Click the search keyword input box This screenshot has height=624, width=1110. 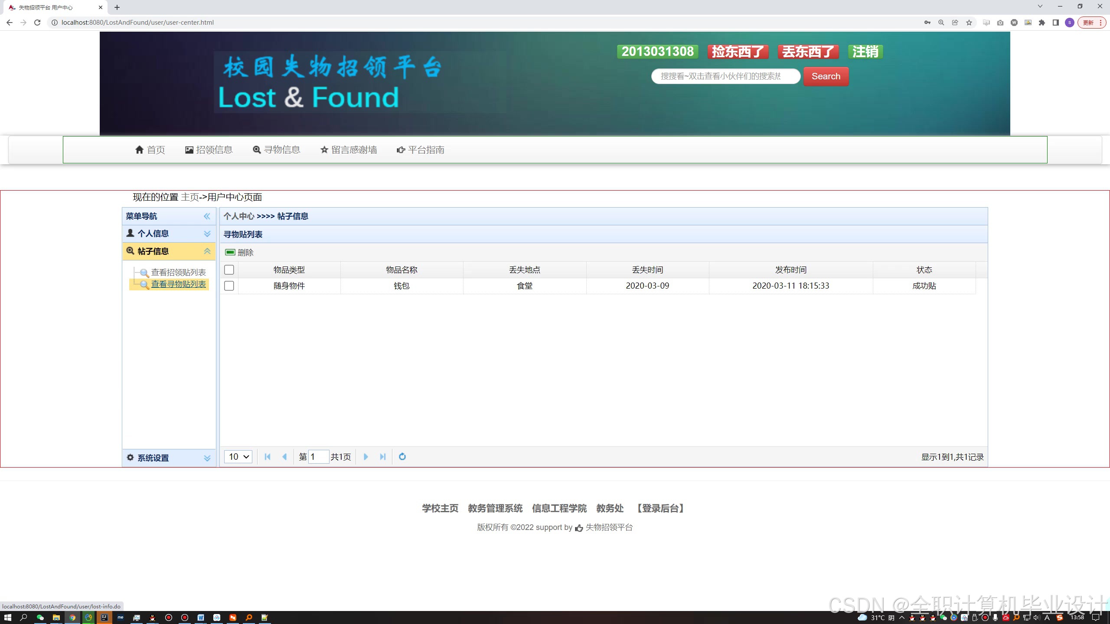coord(725,76)
